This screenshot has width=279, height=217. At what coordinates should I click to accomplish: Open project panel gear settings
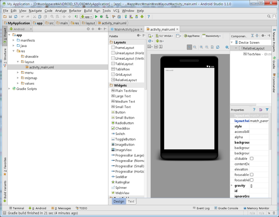click(x=100, y=29)
